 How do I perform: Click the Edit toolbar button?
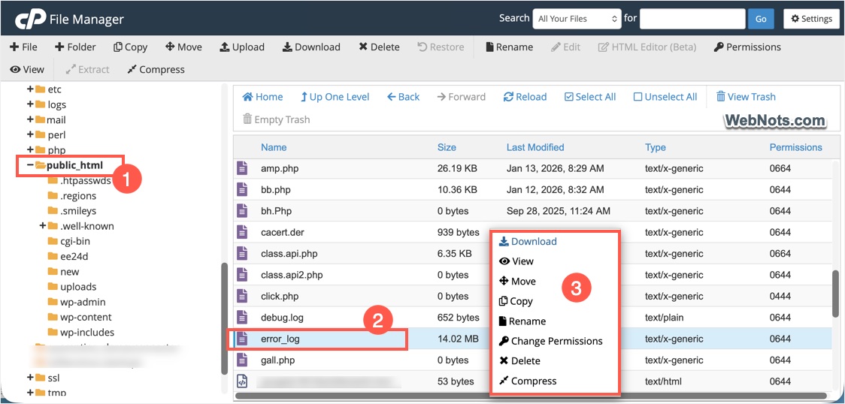(x=565, y=47)
